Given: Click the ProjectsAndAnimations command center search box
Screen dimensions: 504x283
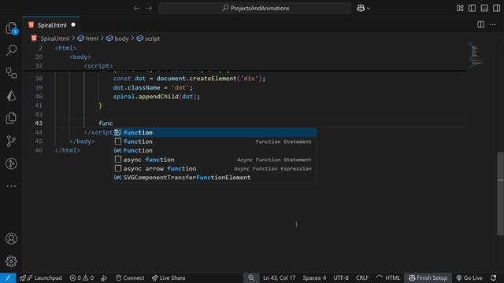Looking at the screenshot, I should click(255, 9).
